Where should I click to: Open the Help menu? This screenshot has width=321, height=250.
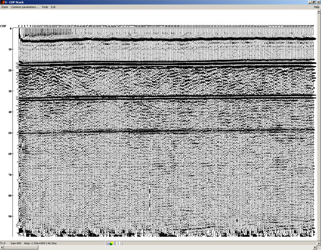click(x=317, y=7)
